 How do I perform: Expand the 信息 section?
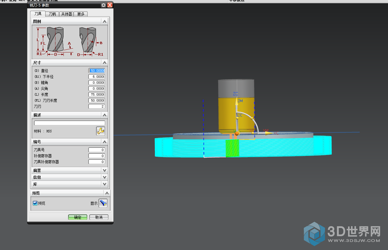[104, 177]
